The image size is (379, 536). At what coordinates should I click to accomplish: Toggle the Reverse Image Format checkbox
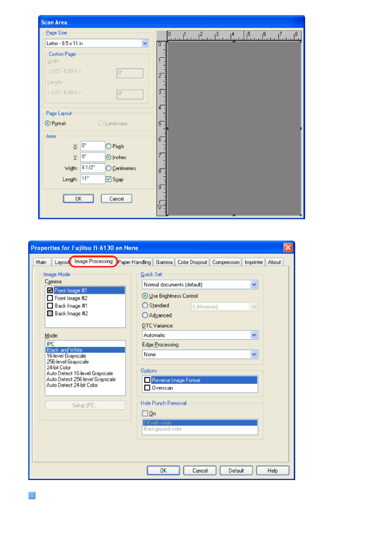pos(147,380)
